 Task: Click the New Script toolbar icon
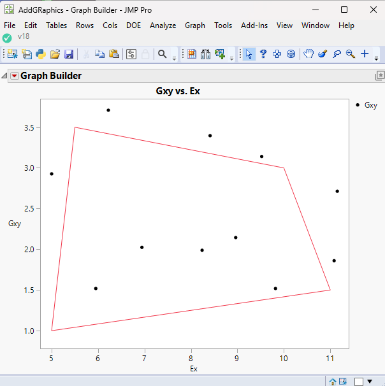pos(27,54)
